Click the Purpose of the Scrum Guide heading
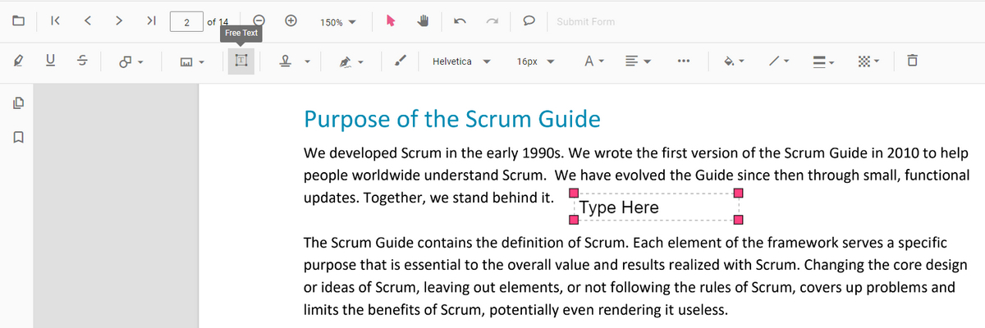The width and height of the screenshot is (985, 328). point(451,120)
